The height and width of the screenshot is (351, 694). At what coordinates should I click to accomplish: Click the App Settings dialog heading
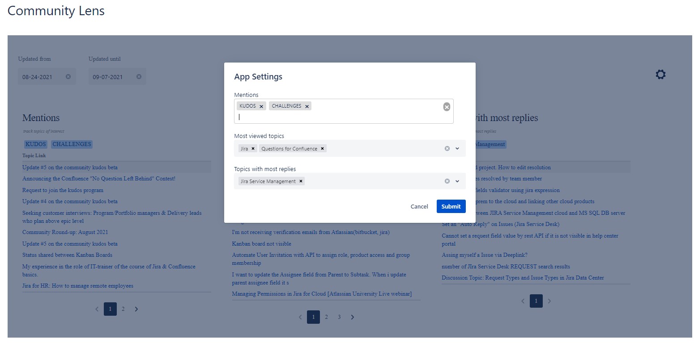tap(258, 77)
